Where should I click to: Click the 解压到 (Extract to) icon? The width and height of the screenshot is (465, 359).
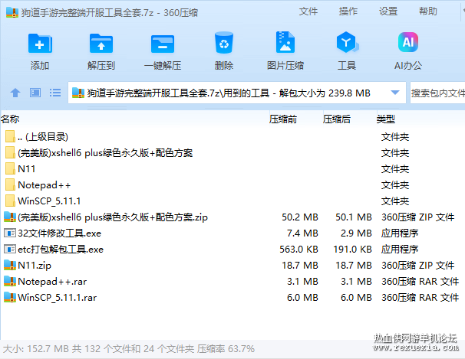tap(101, 44)
